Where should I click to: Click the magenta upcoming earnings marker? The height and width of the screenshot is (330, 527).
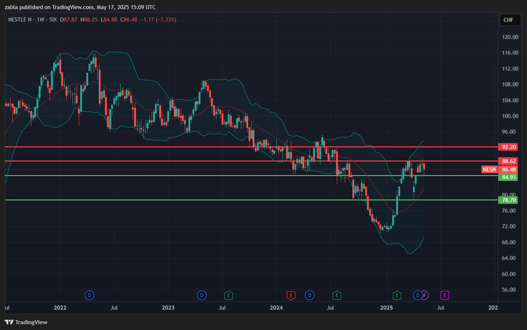click(445, 295)
